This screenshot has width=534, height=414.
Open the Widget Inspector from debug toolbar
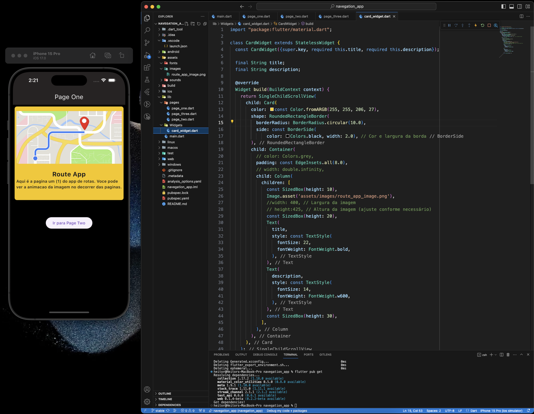click(496, 25)
